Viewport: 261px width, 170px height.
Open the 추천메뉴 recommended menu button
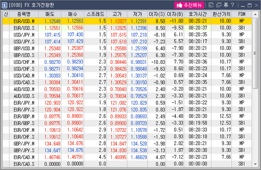(189, 5)
